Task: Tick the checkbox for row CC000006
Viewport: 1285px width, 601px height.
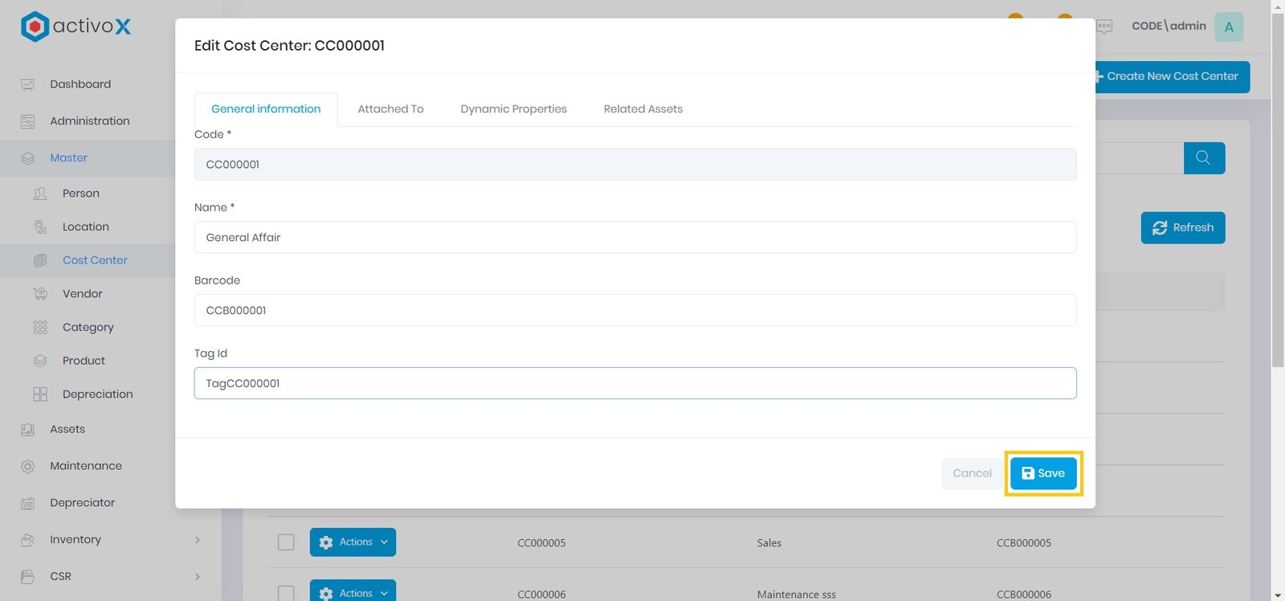Action: (286, 593)
